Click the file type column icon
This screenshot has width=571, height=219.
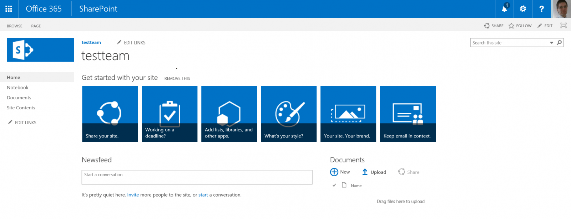pyautogui.click(x=344, y=185)
